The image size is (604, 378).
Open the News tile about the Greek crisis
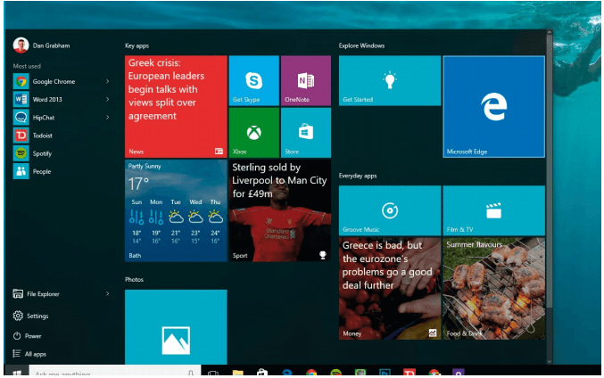176,107
